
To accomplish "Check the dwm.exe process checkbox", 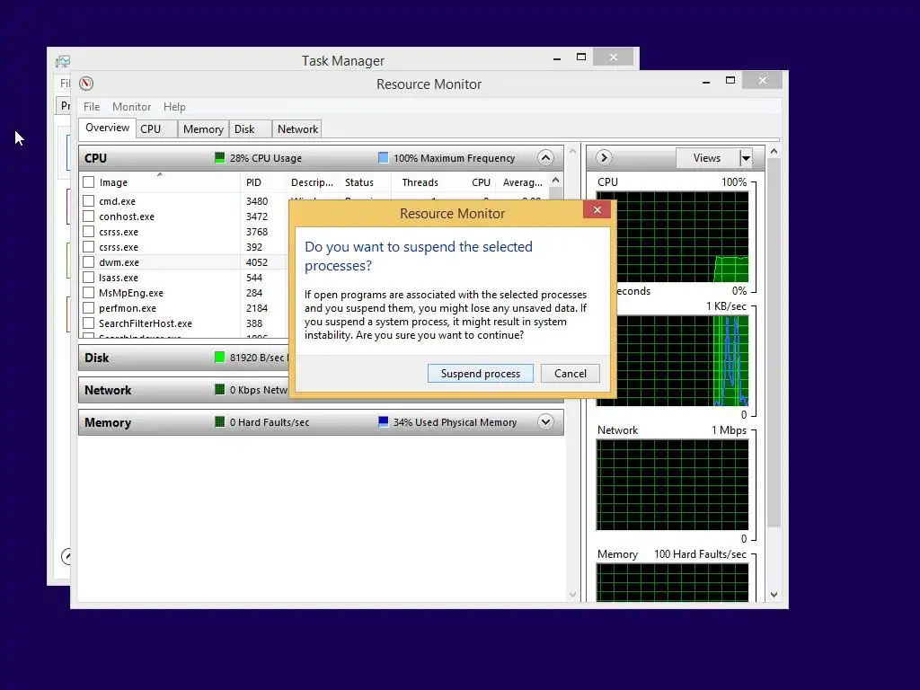I will [x=89, y=262].
